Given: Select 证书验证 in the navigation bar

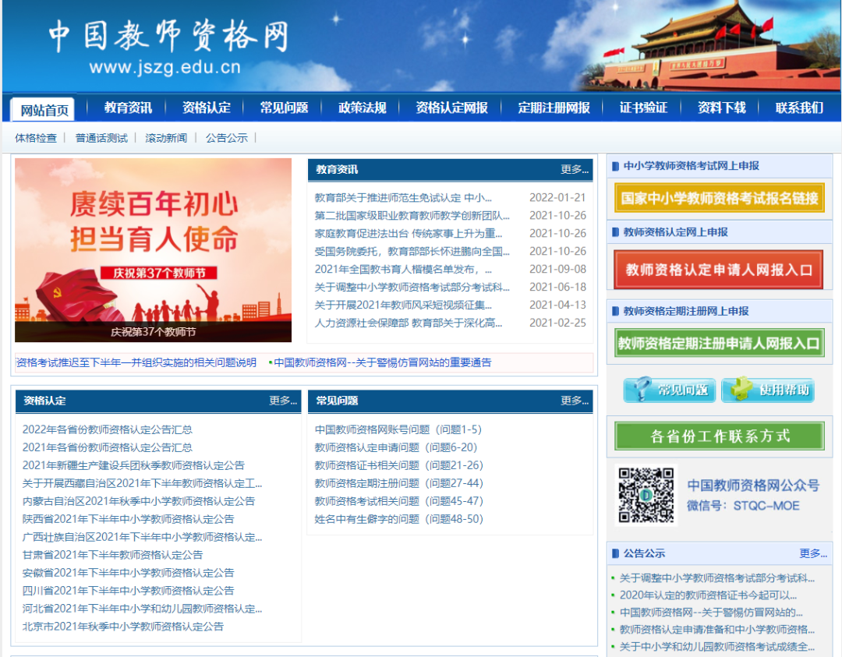Looking at the screenshot, I should [x=643, y=108].
